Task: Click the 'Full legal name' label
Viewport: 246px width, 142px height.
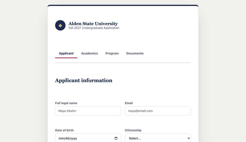Action: 66,103
